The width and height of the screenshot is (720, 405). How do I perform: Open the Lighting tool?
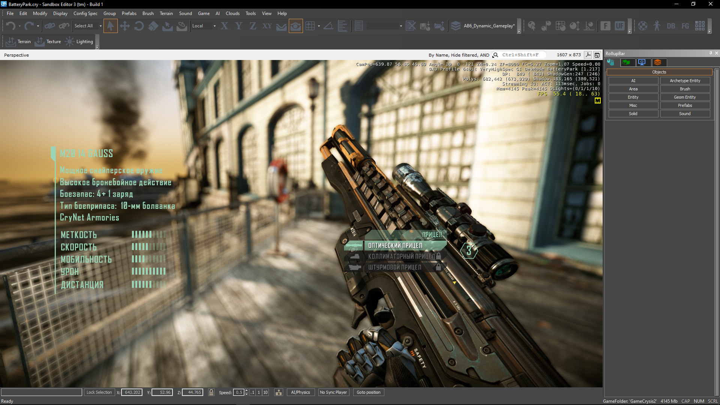(x=79, y=42)
